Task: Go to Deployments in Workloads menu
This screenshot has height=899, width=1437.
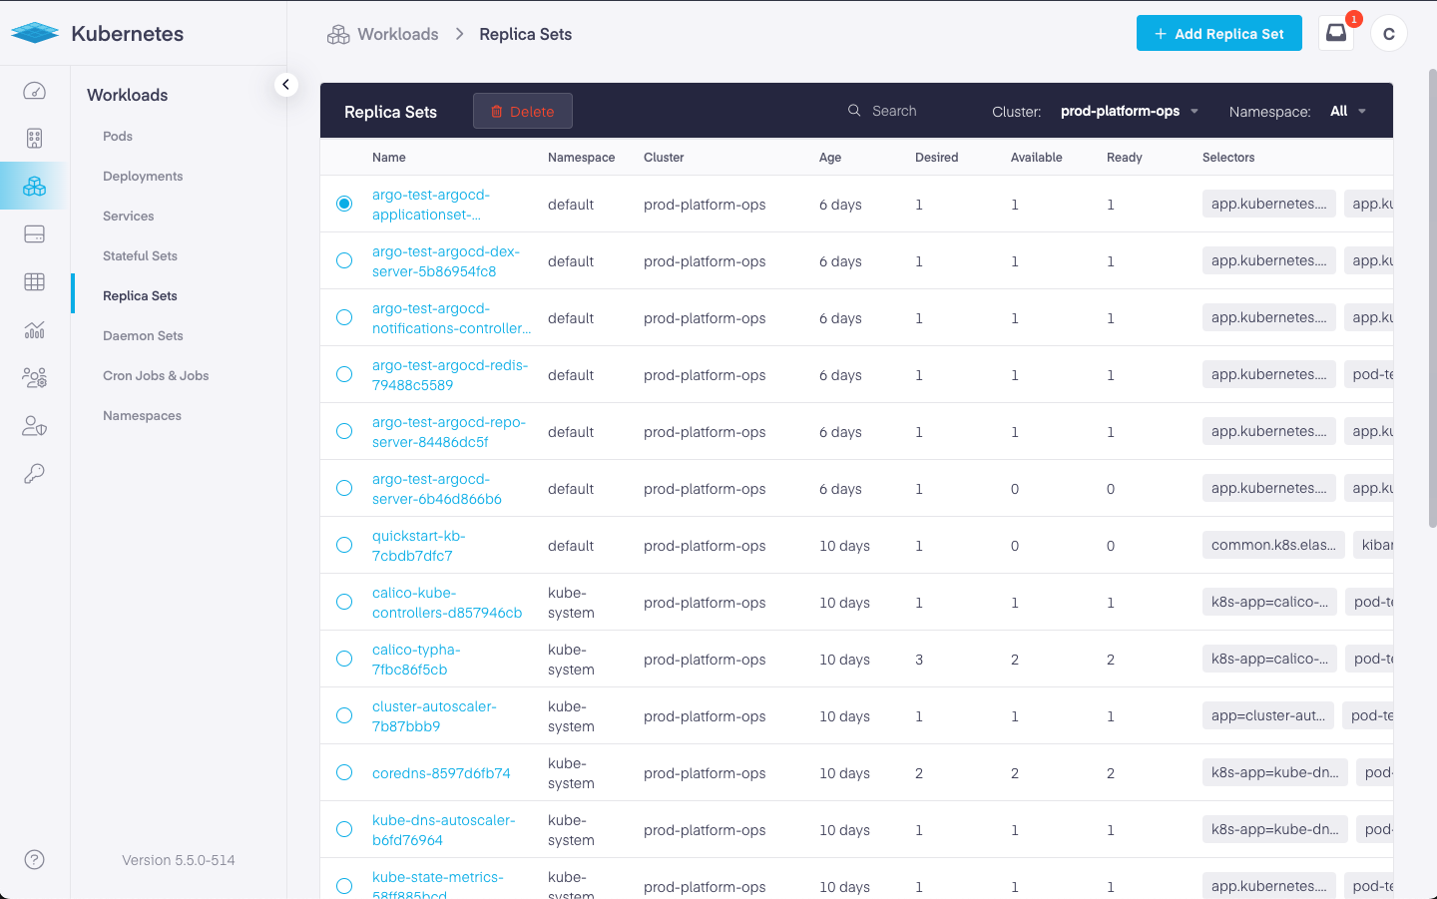Action: (x=143, y=176)
